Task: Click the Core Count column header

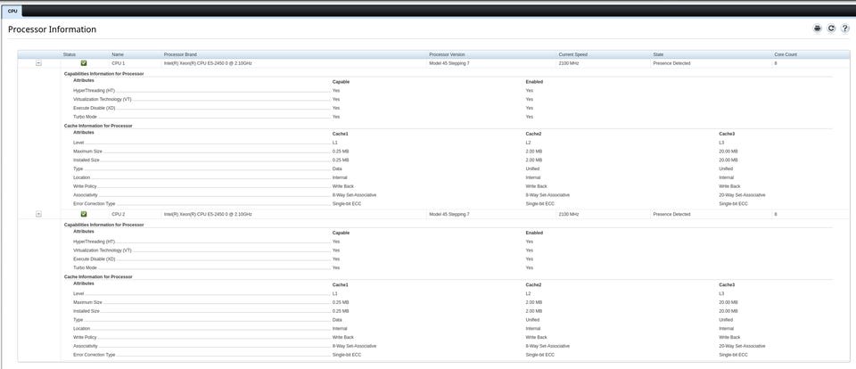Action: (x=786, y=54)
